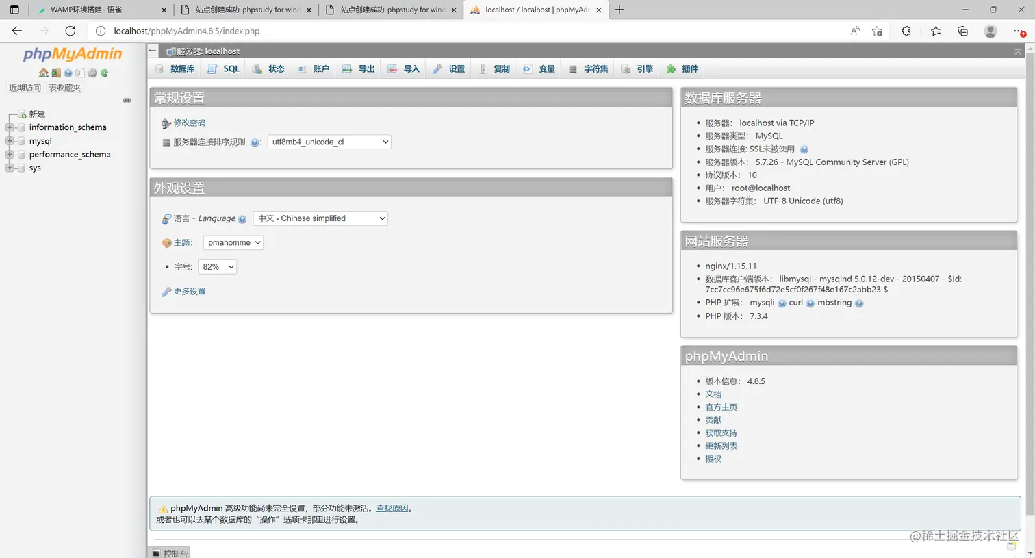Open the 状态 status tab
The image size is (1035, 558).
[268, 69]
